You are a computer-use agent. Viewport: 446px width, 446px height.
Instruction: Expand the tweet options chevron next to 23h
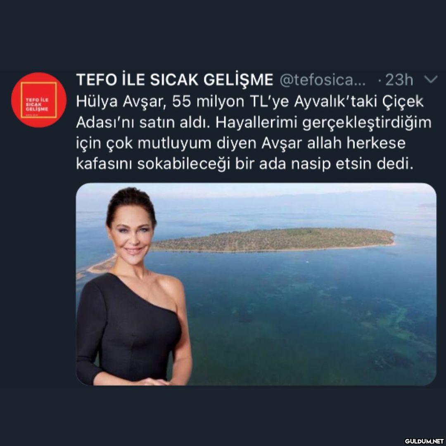coord(431,79)
